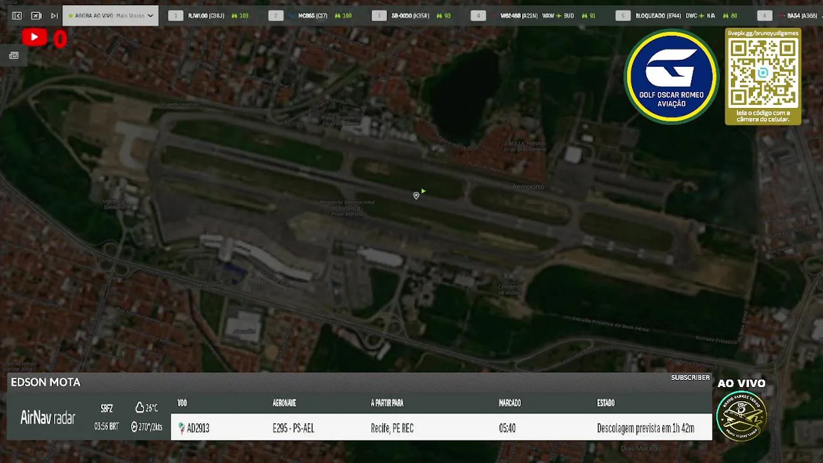Select rank 4 flight W62468 (A21N)
Image resolution: width=823 pixels, height=463 pixels.
[x=519, y=15]
